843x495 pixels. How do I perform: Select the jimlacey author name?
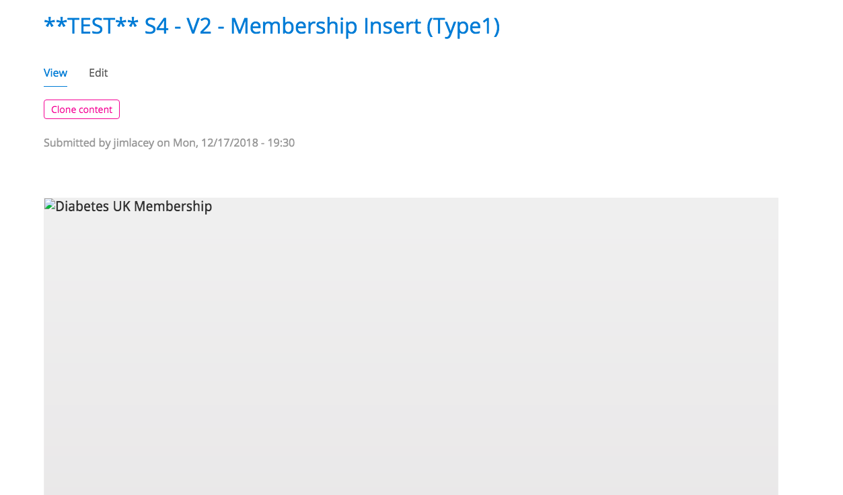coord(134,143)
